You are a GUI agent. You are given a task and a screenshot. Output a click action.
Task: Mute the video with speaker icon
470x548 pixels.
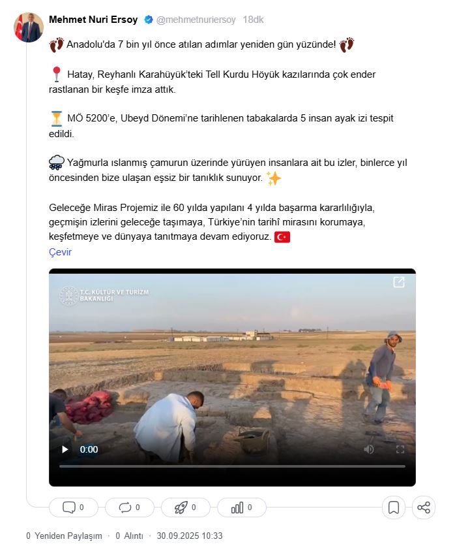369,449
